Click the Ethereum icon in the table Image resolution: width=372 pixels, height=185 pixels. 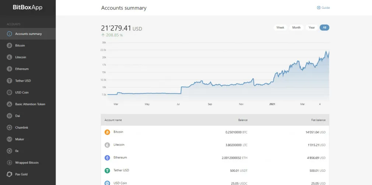[x=107, y=158]
